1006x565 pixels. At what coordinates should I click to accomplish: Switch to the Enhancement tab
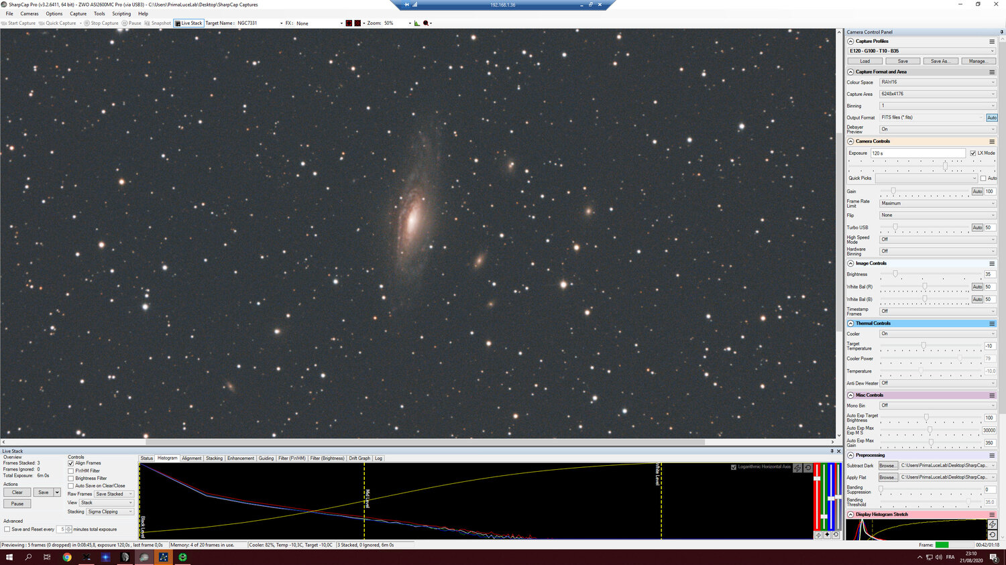(241, 458)
